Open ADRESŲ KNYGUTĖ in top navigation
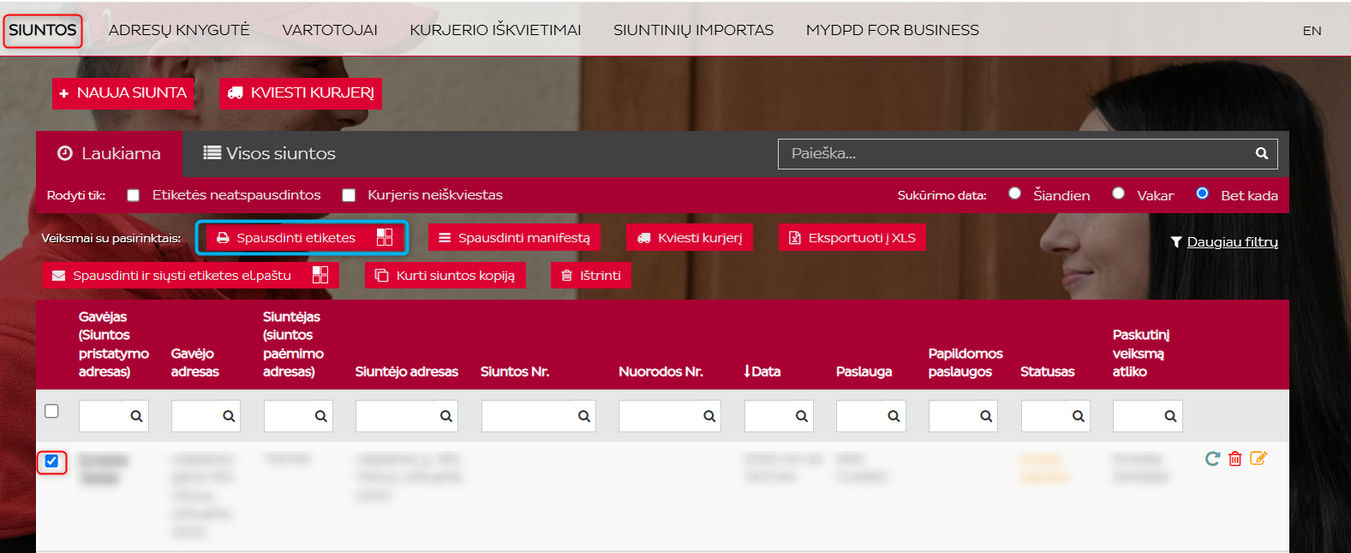The height and width of the screenshot is (553, 1351). point(179,30)
